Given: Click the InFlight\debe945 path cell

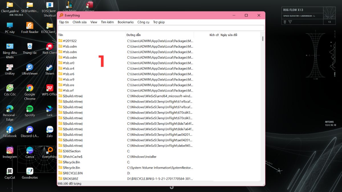Looking at the screenshot, I should pos(160,146).
